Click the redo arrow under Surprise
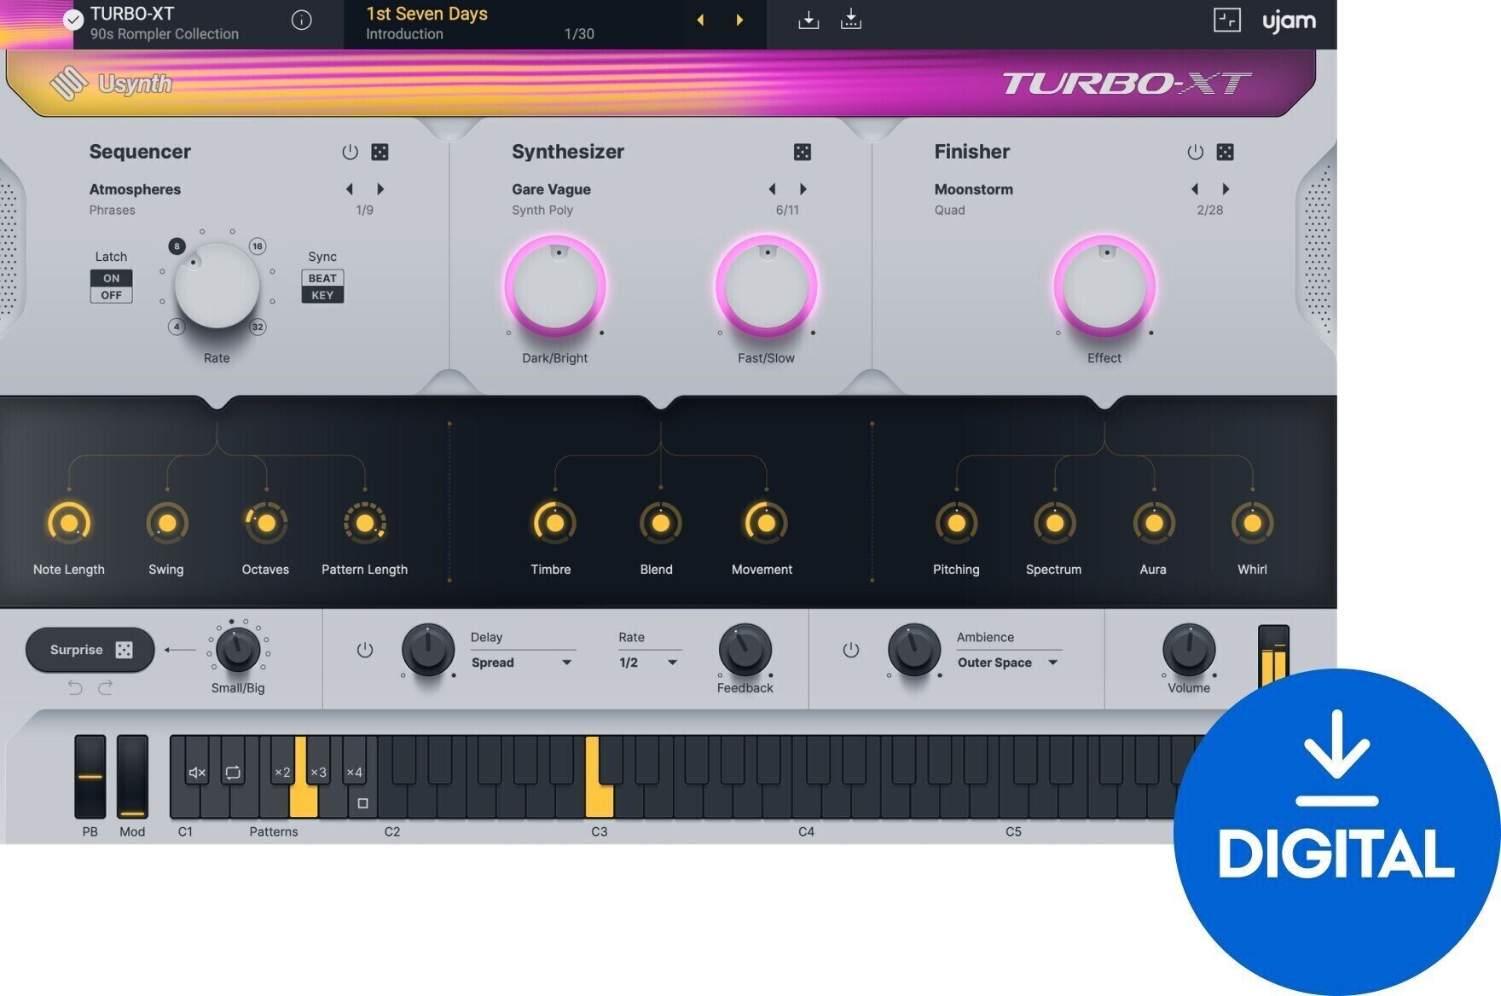1501x996 pixels. [105, 687]
